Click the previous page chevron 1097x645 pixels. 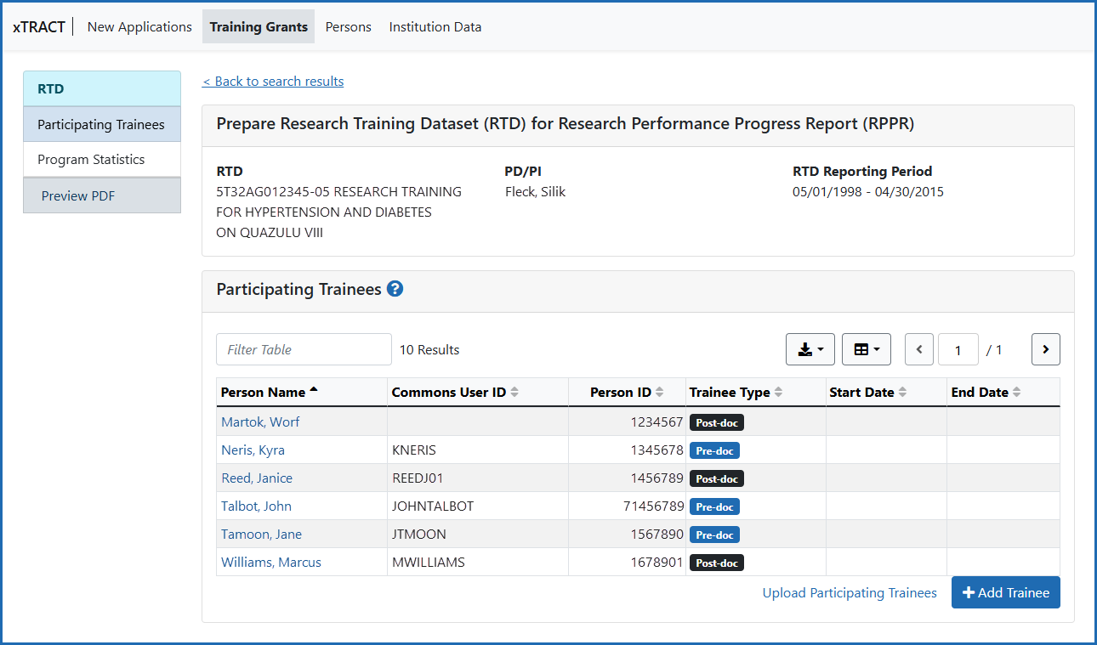pos(918,349)
